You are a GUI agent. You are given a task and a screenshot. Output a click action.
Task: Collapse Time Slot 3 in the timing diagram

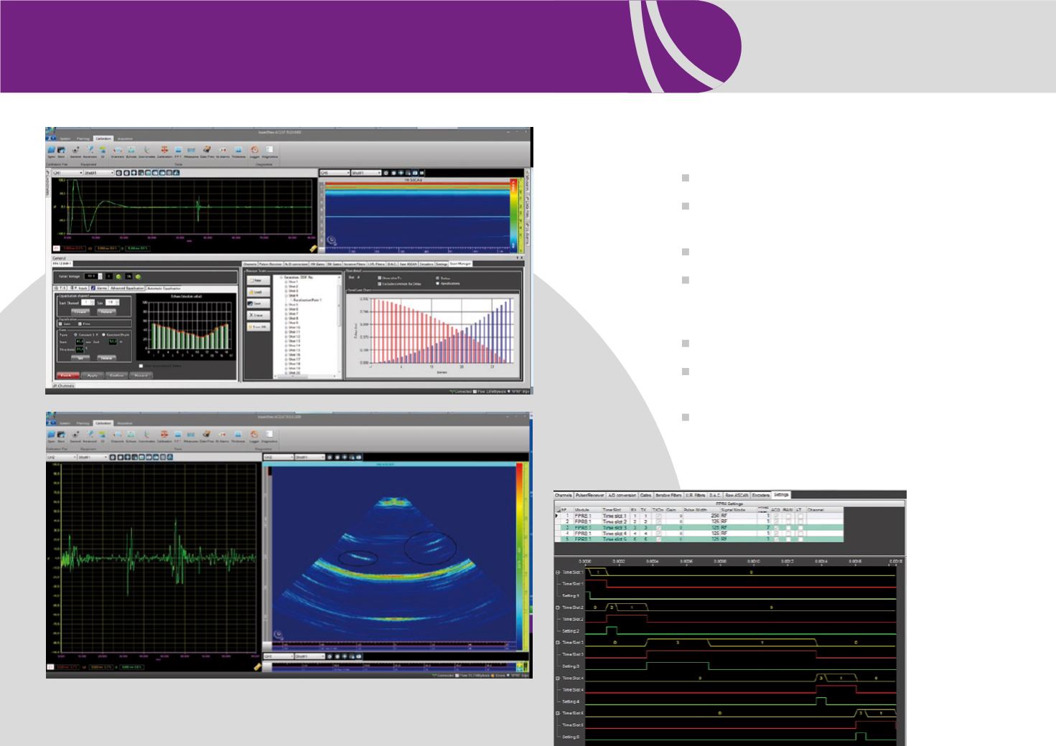pos(558,643)
